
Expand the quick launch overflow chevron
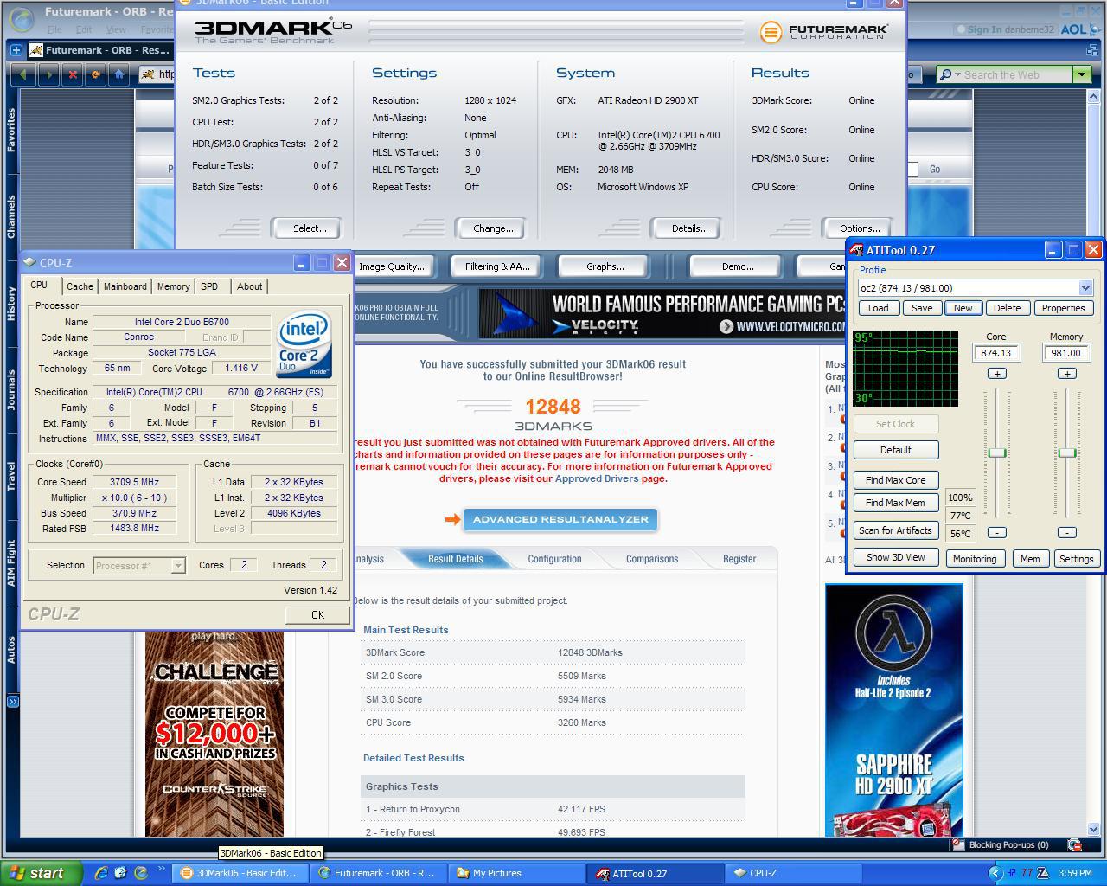tap(162, 870)
